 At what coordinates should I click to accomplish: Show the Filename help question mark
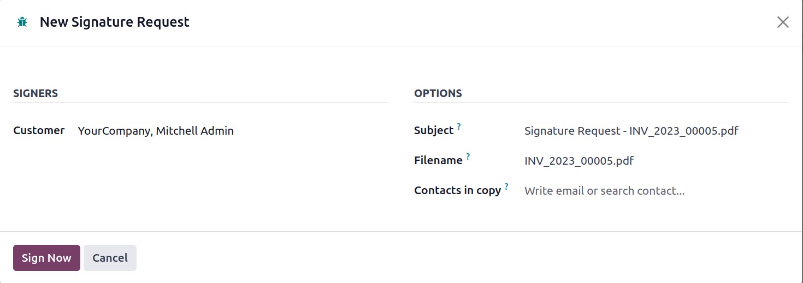[468, 156]
